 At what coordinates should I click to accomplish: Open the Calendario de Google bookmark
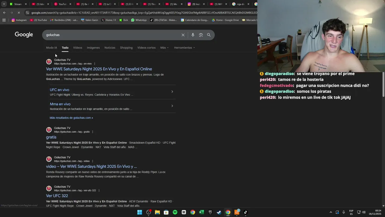pyautogui.click(x=195, y=20)
